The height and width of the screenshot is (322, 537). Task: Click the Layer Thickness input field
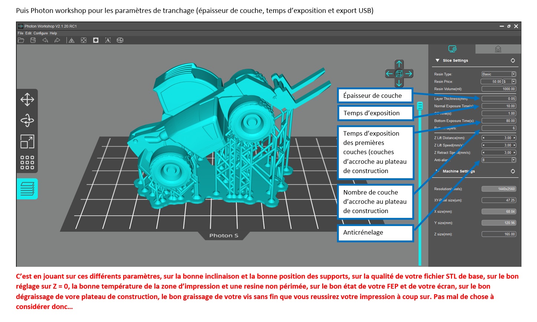point(498,99)
